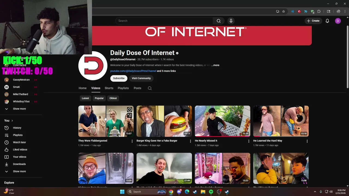Click the Windows Start button
This screenshot has height=196, width=349.
(122, 192)
